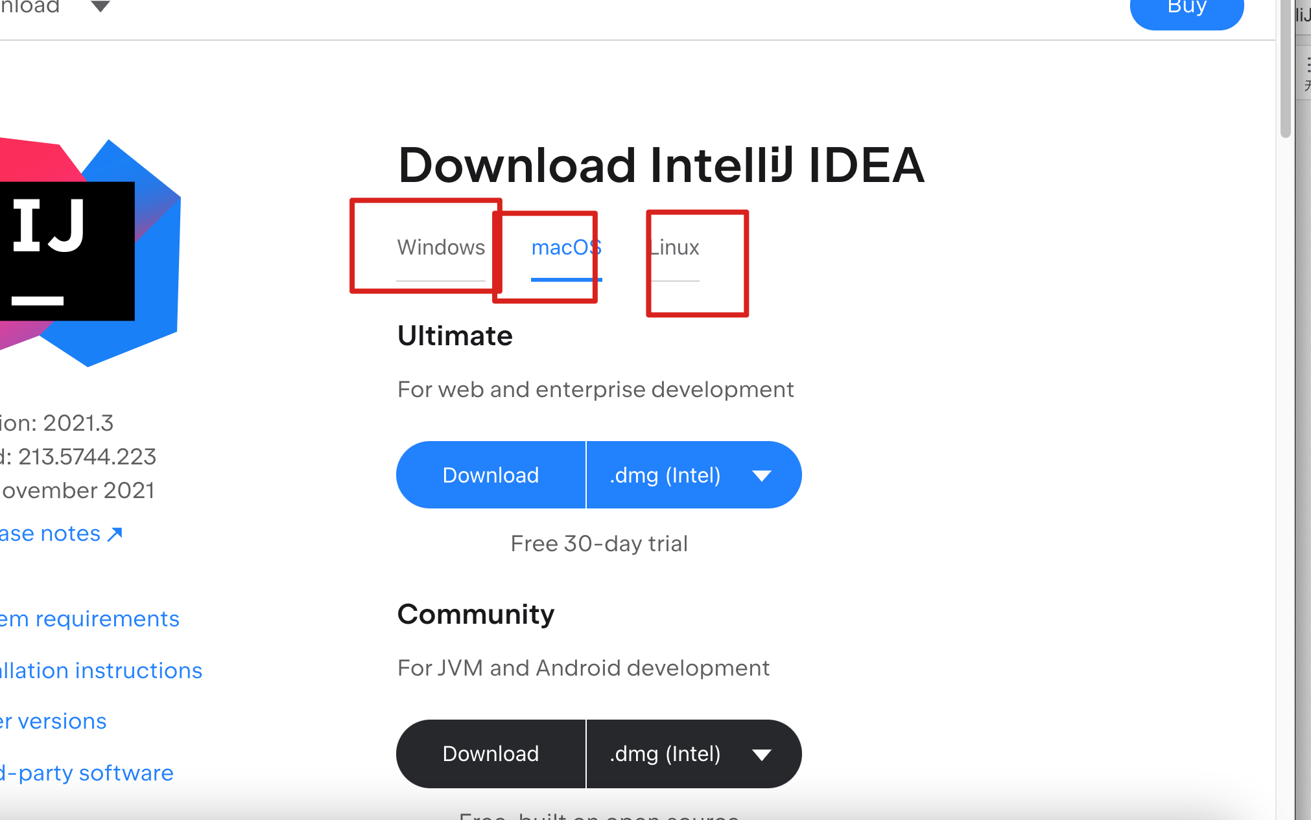
Task: Toggle macOS platform selection
Action: [564, 247]
